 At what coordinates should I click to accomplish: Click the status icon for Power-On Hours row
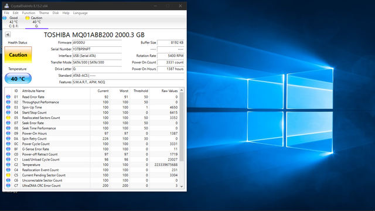8,134
